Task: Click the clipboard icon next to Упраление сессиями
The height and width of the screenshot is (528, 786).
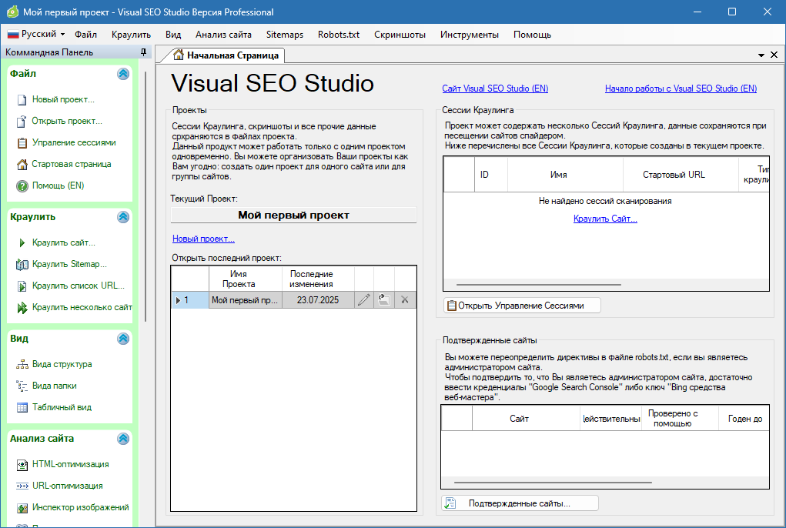Action: point(22,142)
